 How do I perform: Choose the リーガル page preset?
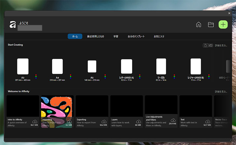pyautogui.click(x=161, y=67)
